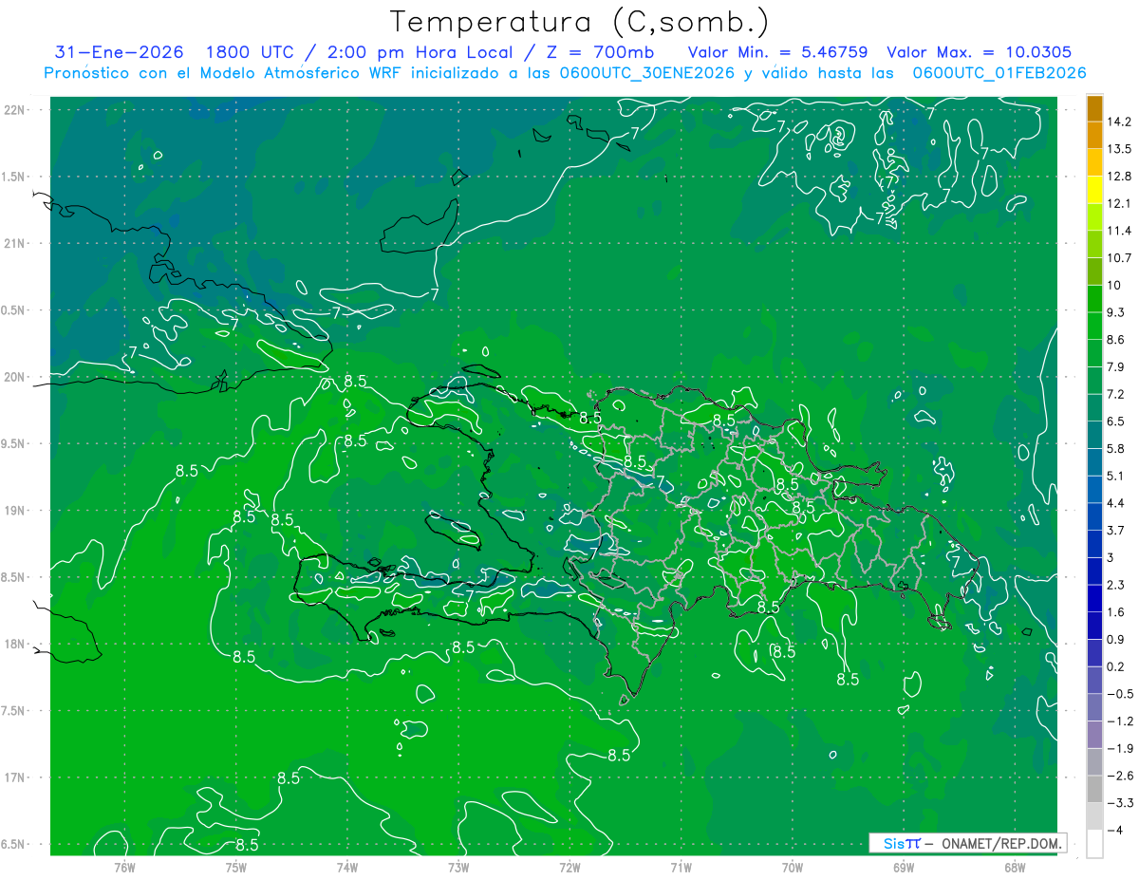This screenshot has height=880, width=1139.
Task: Click the color bar label '0.2'
Action: (x=1116, y=665)
